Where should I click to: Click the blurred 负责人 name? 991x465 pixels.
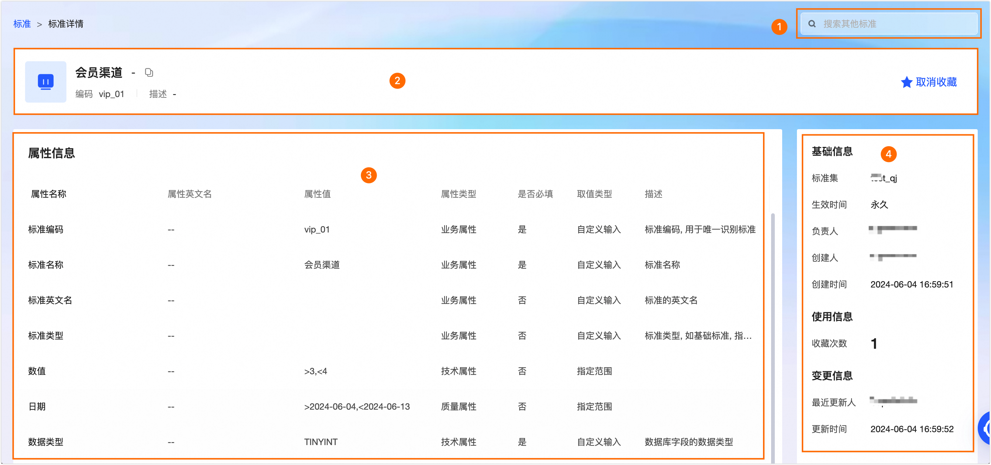[x=893, y=230]
